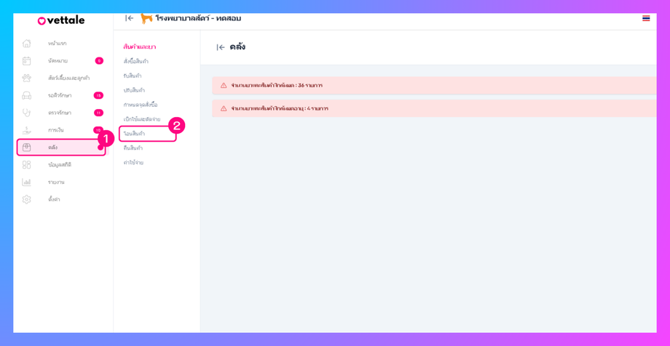
Task: Click the orange dog clinic logo
Action: [146, 18]
